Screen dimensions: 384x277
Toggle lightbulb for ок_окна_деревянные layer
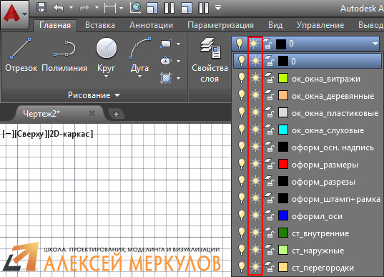pyautogui.click(x=242, y=95)
